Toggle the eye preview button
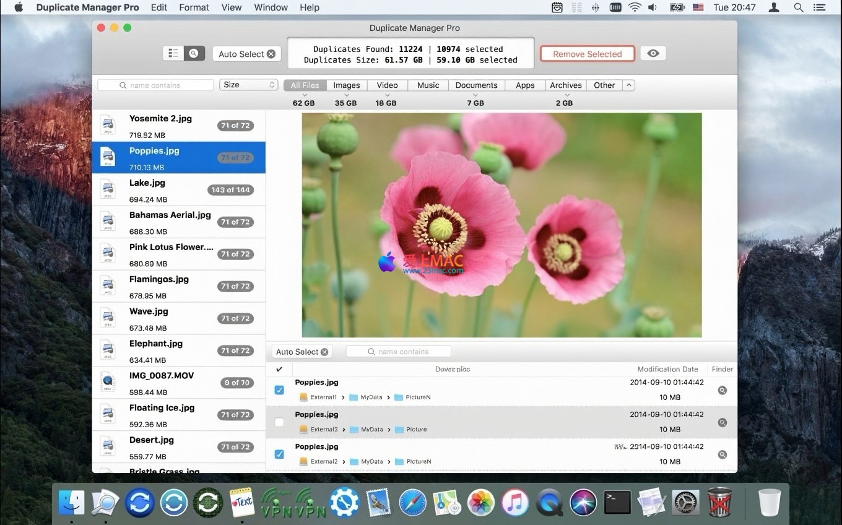The image size is (842, 525). coord(653,54)
